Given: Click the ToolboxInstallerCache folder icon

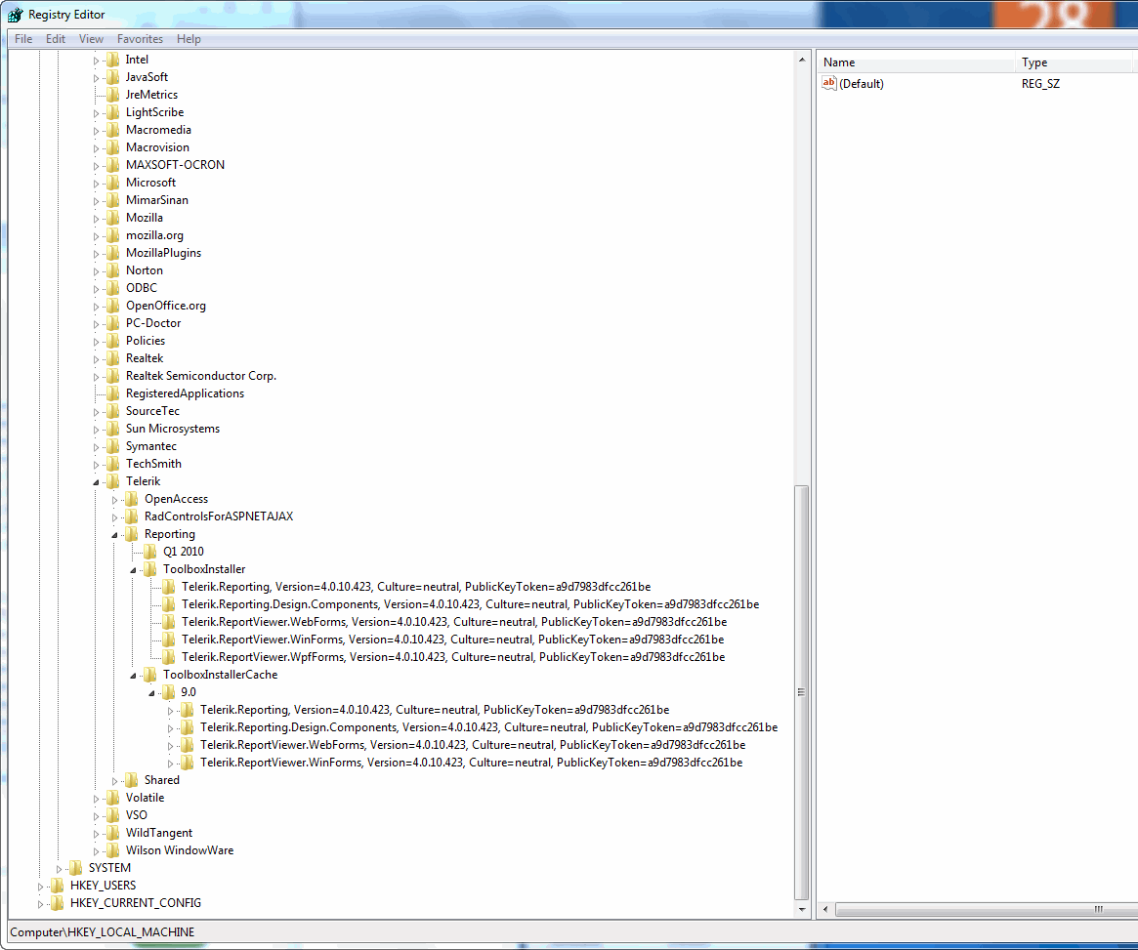Looking at the screenshot, I should coord(151,675).
